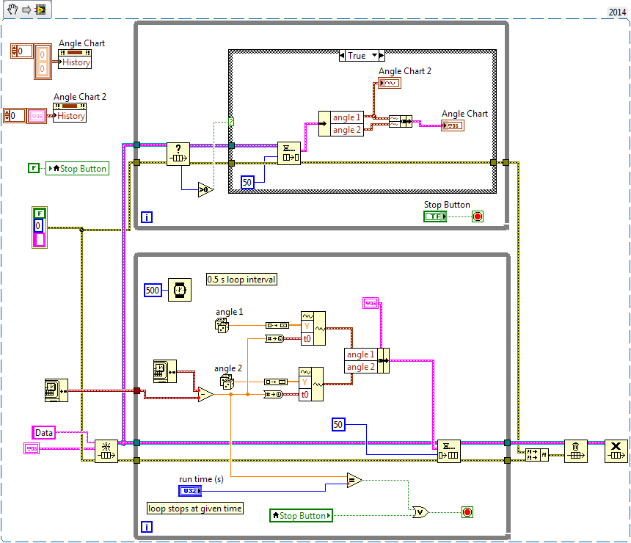Click the Subtract node in lower loop
The image size is (631, 543).
coord(205,394)
